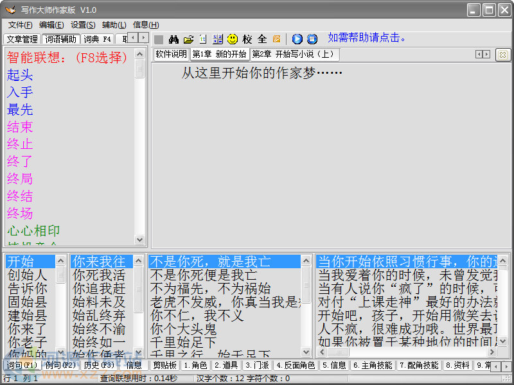The height and width of the screenshot is (385, 514).
Task: Select the 例句(F2) bottom tab
Action: [60, 365]
